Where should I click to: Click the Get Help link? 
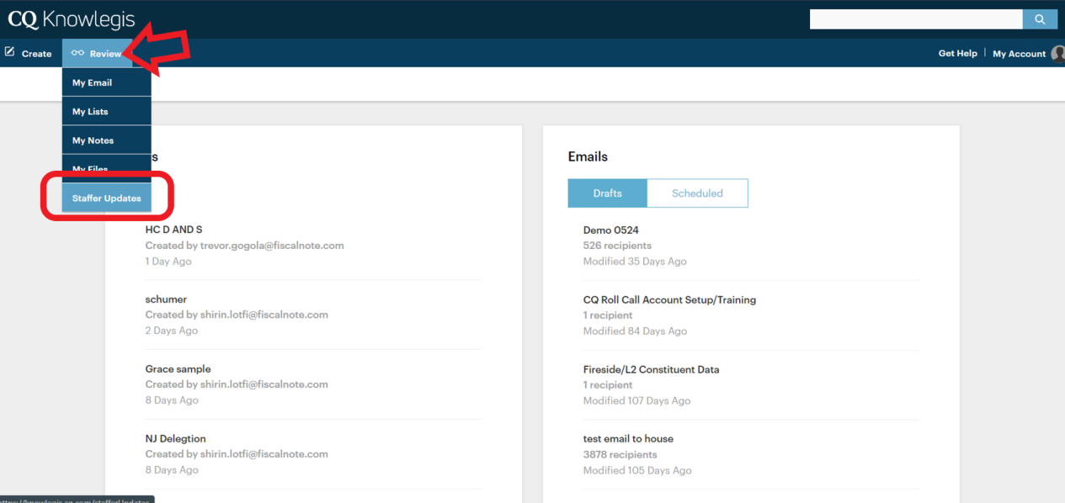pyautogui.click(x=957, y=53)
